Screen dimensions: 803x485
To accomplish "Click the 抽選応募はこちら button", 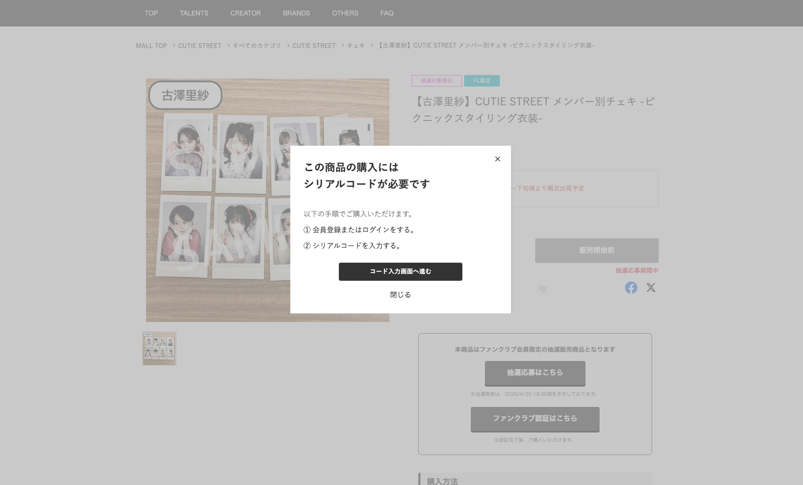I will (x=535, y=373).
